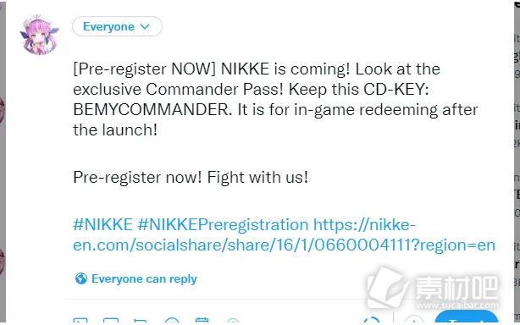
Task: Open the GIF picker icon
Action: point(111,321)
